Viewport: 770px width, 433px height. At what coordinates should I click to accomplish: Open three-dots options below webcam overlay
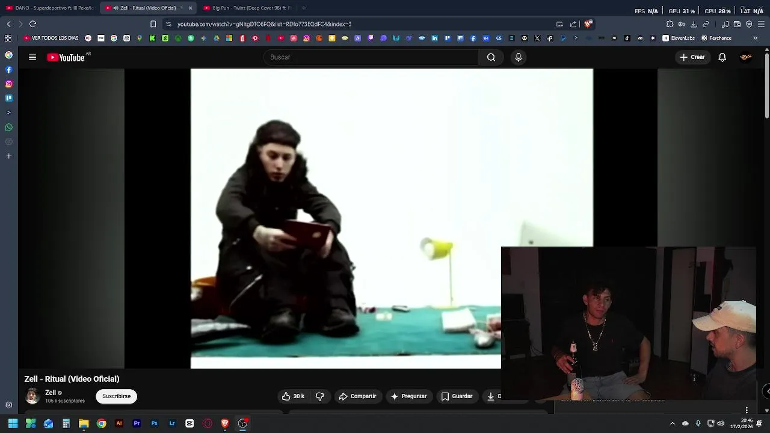747,410
